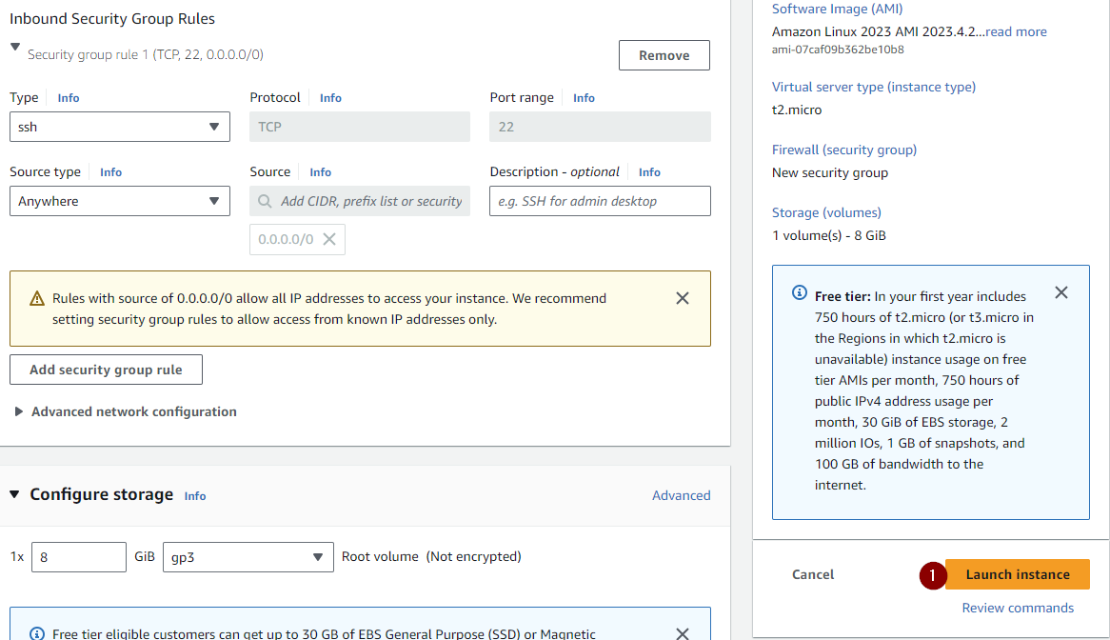Dismiss the EBS free tier info banner
This screenshot has width=1110, height=640.
click(x=683, y=633)
